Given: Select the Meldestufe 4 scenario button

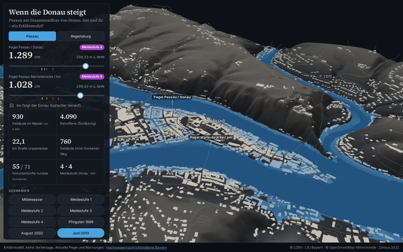Looking at the screenshot, I should pos(32,222).
